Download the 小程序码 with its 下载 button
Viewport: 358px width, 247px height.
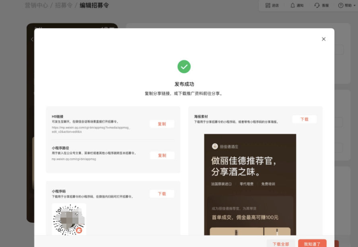(162, 194)
